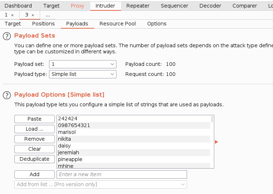
Task: Open a new Intruder tab with ellipsis
Action: click(x=48, y=15)
